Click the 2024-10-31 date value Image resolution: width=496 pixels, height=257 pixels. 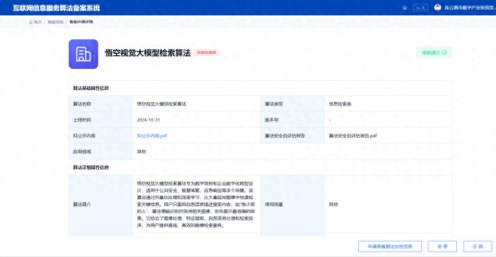click(147, 120)
